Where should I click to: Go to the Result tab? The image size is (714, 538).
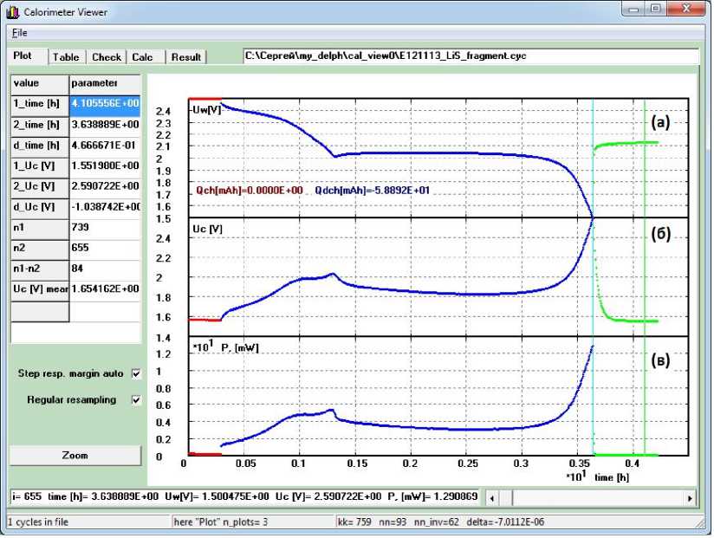[185, 57]
